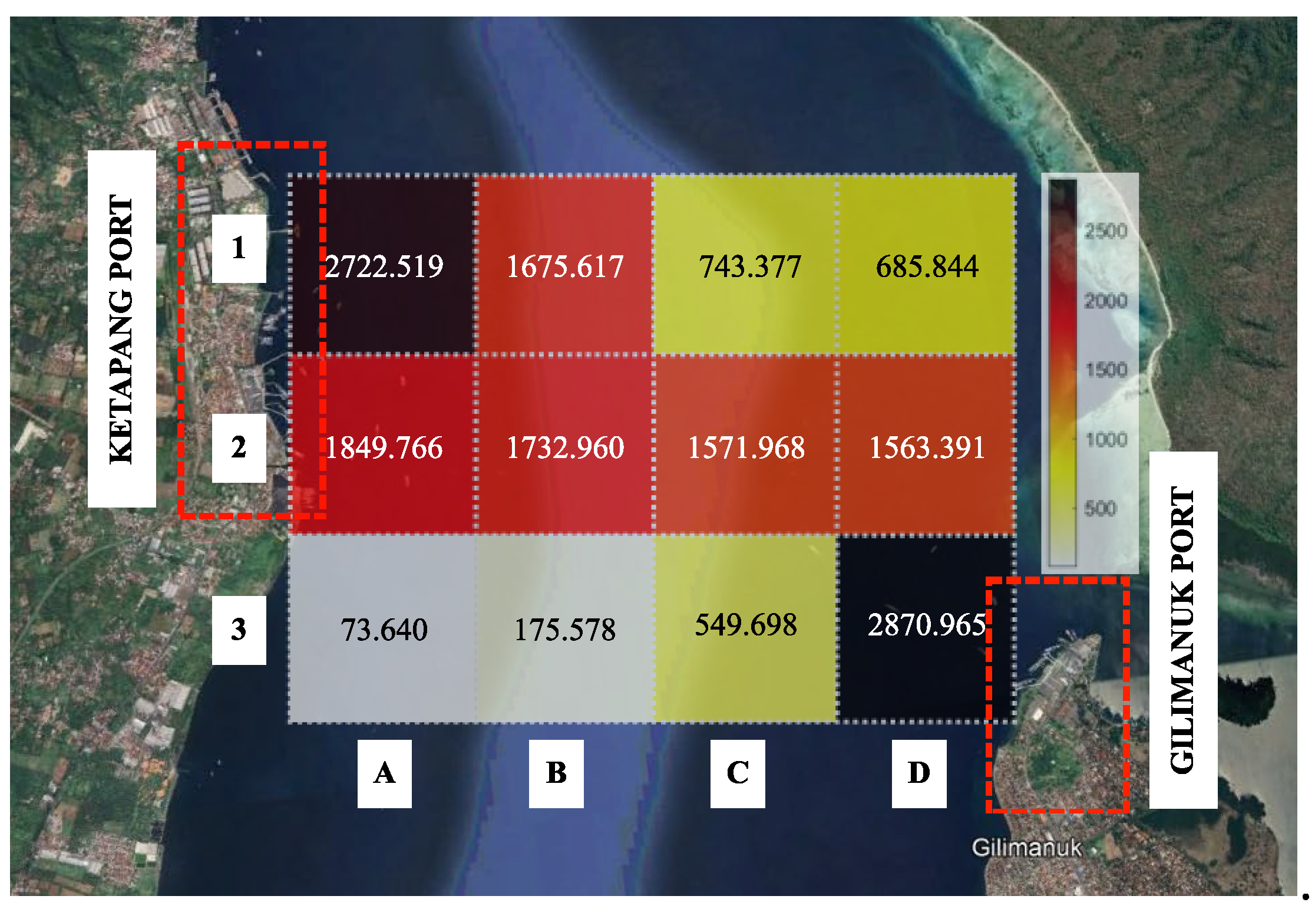The image size is (1315, 909).
Task: Click the grid cell showing 2722.519
Action: coord(384,265)
